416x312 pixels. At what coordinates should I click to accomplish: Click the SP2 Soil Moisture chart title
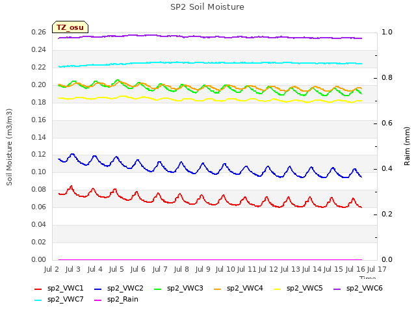coord(207,7)
